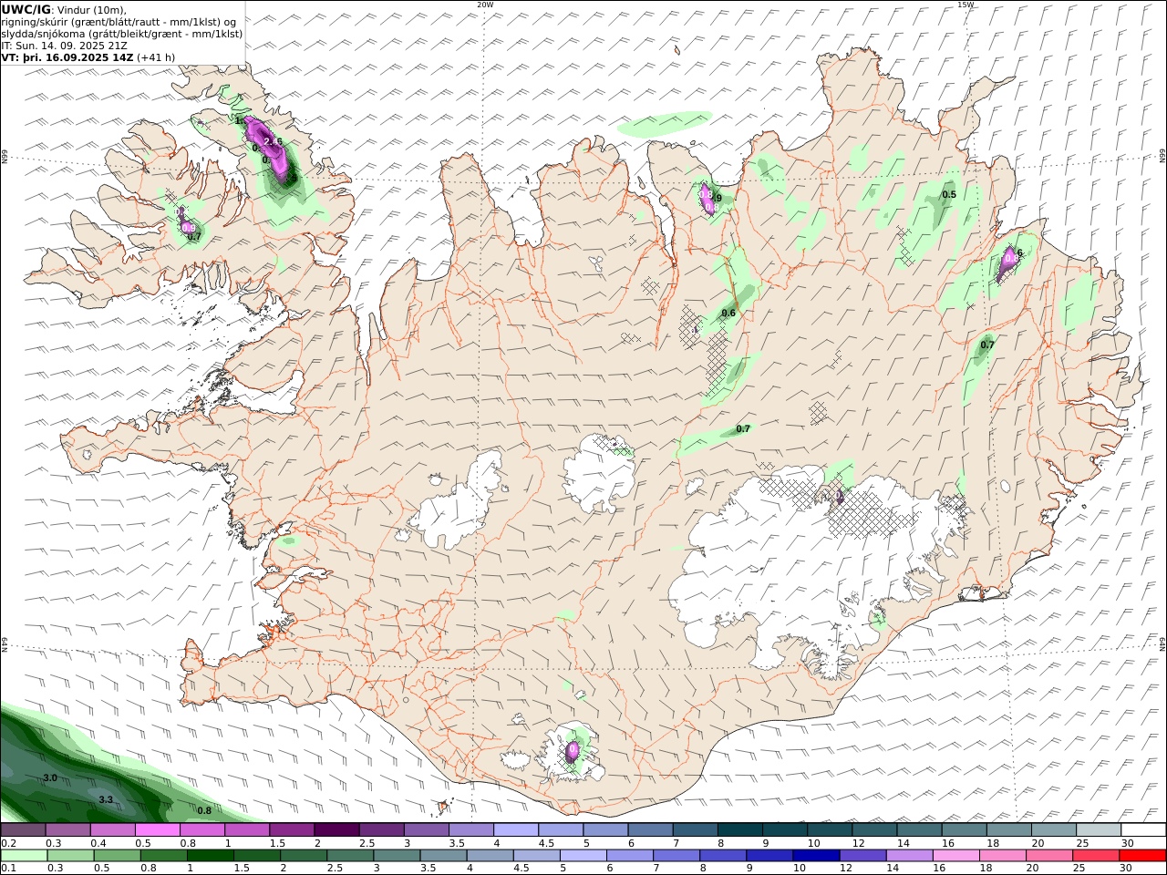Click the '0.6' value on the north-central map
The width and height of the screenshot is (1167, 875).
728,313
